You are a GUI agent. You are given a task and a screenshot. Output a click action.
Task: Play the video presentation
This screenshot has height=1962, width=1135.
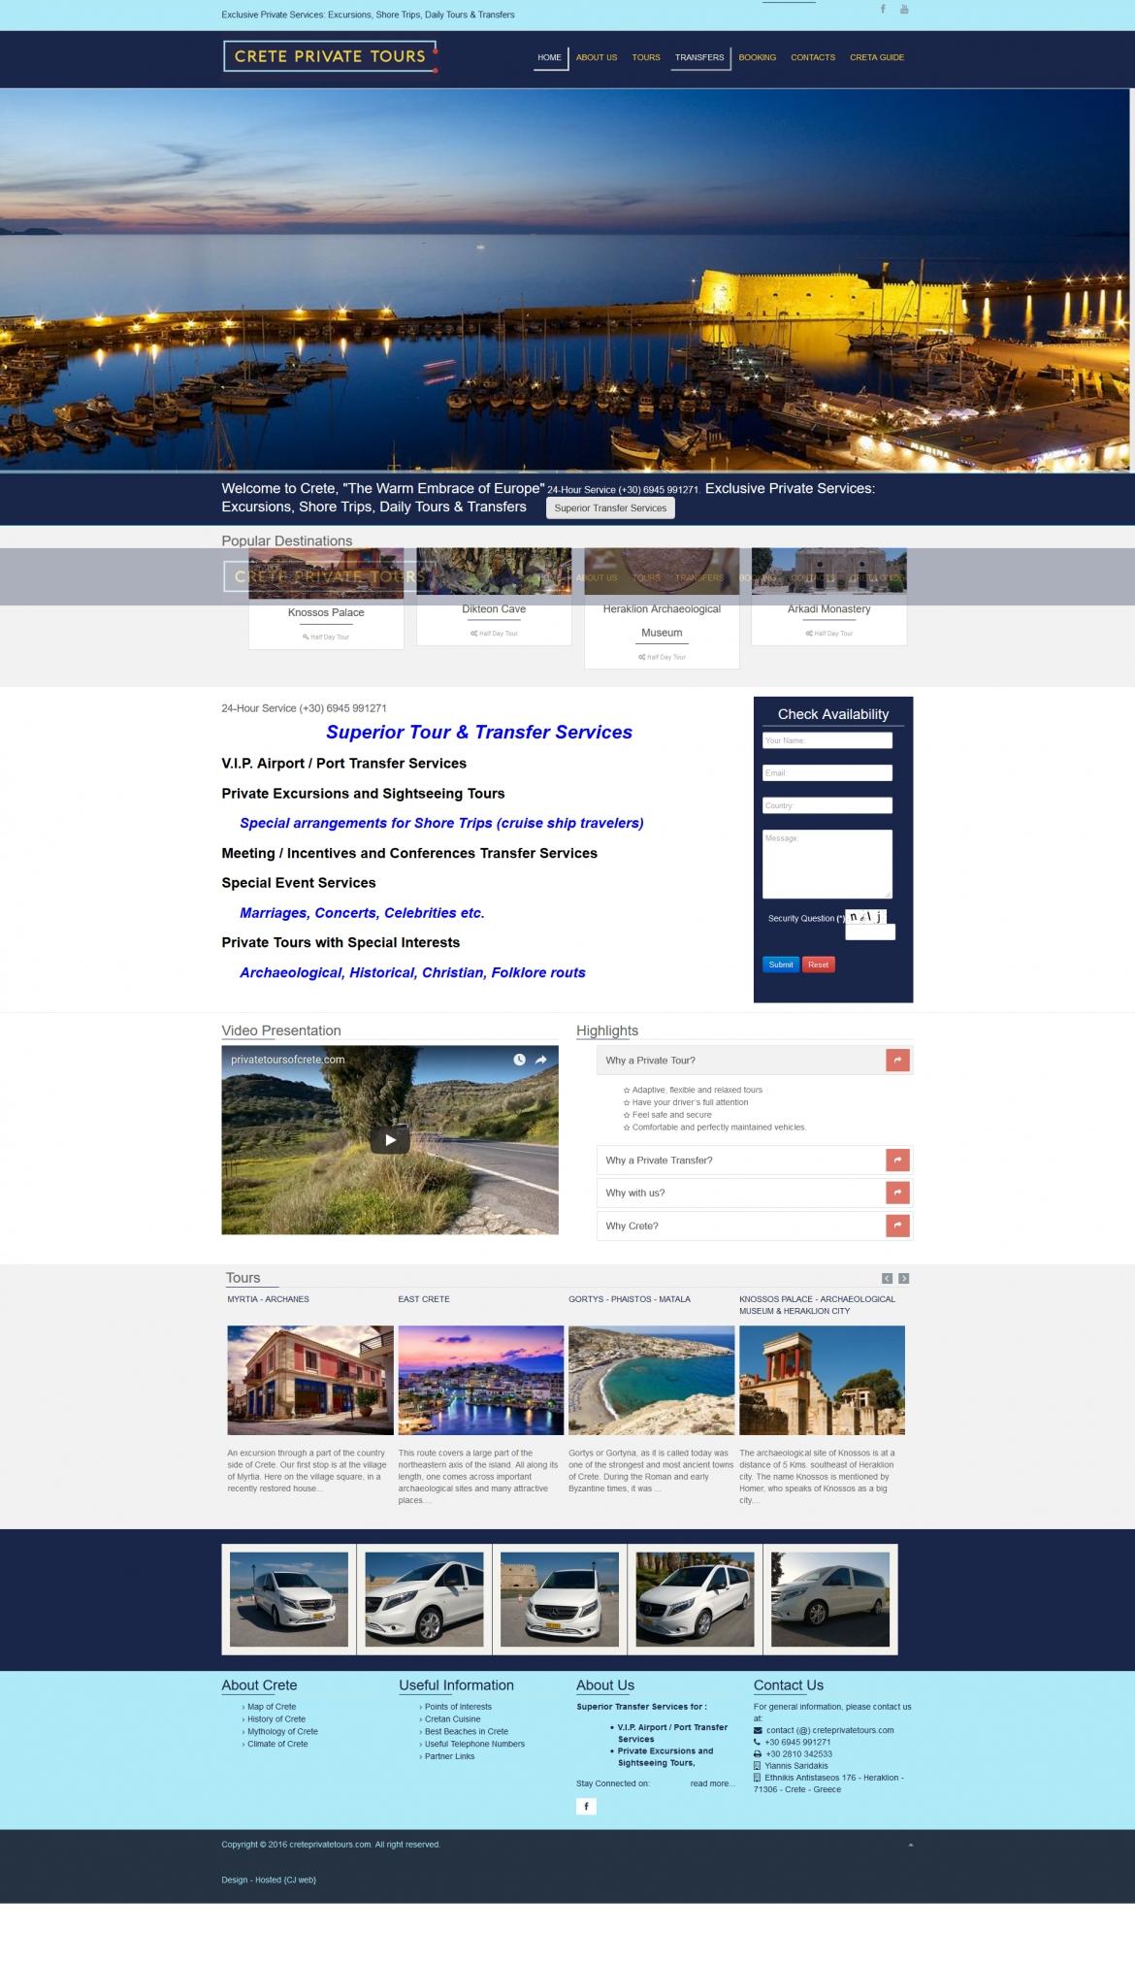point(390,1140)
